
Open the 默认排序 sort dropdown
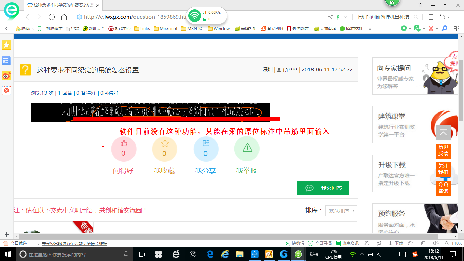coord(341,211)
